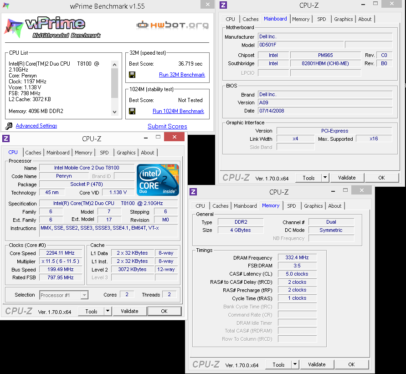Open the About tab in the Memory window
Image resolution: width=406 pixels, height=374 pixels.
click(335, 206)
